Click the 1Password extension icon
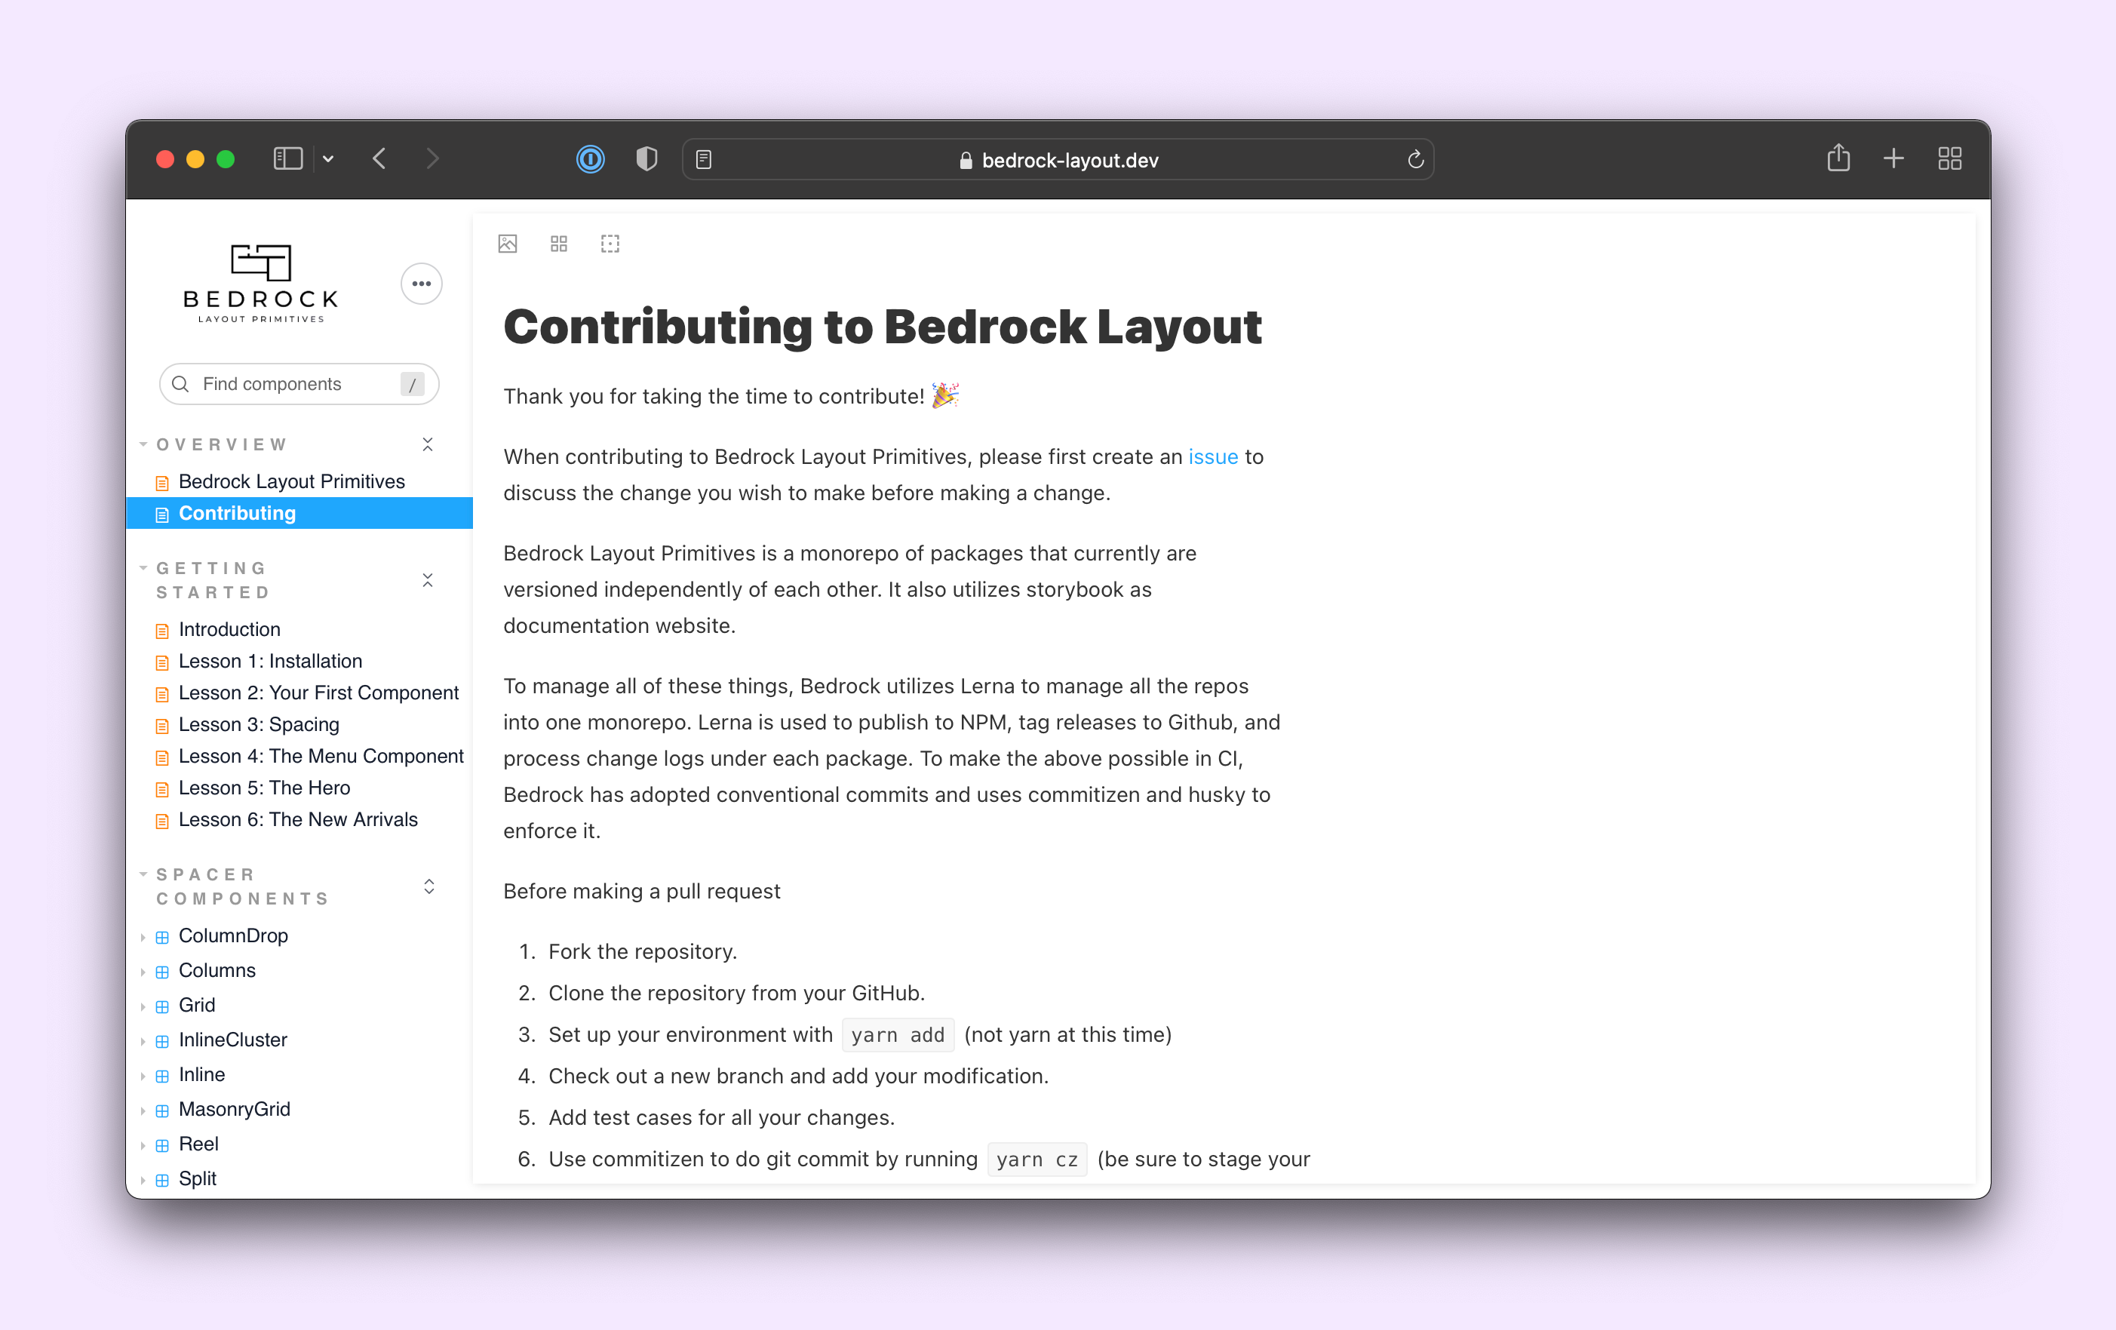This screenshot has width=2116, height=1330. pyautogui.click(x=591, y=159)
